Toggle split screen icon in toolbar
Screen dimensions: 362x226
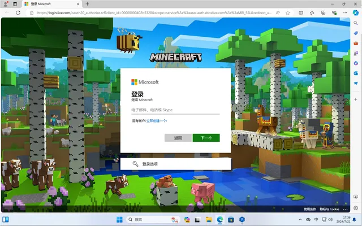(301, 12)
